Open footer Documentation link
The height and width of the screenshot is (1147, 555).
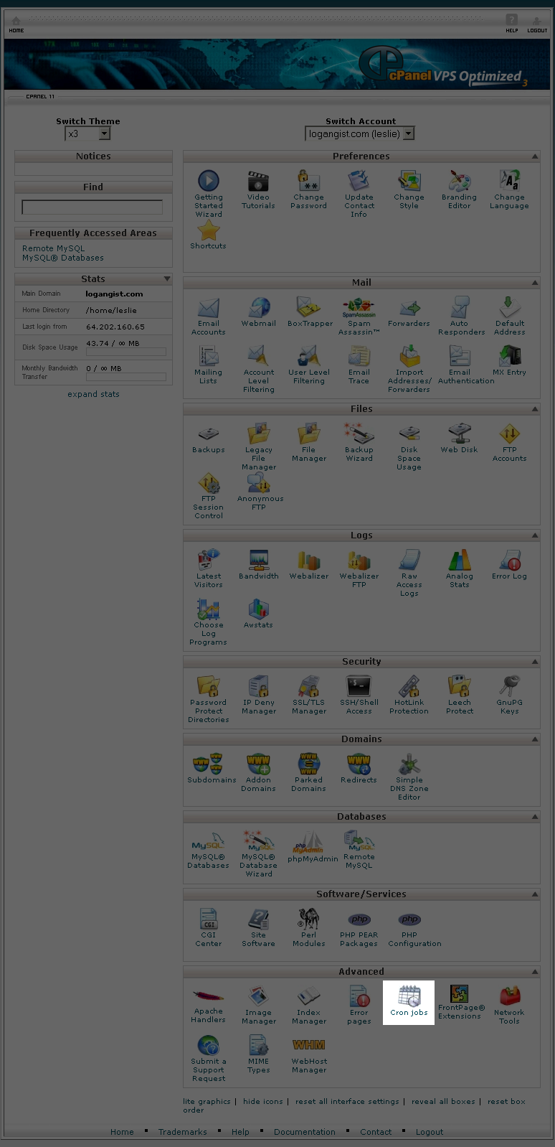tap(305, 1132)
